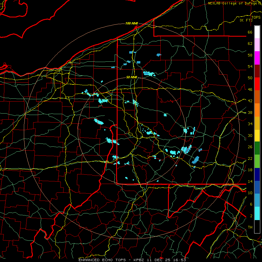Screen dimensions: 262x262
Task: Click the magenta legend swatch
Action: pos(257,58)
